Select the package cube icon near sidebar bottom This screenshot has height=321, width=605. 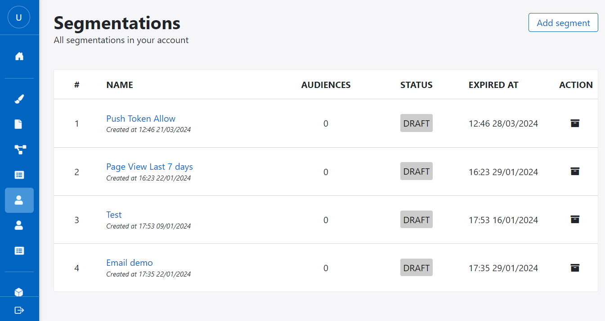point(19,292)
